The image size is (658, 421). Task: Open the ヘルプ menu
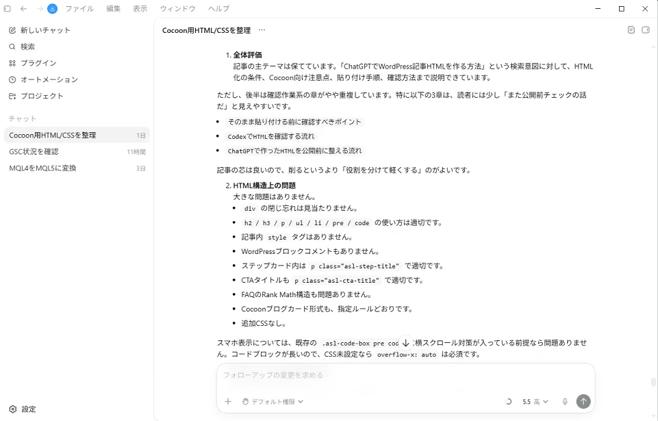[218, 8]
